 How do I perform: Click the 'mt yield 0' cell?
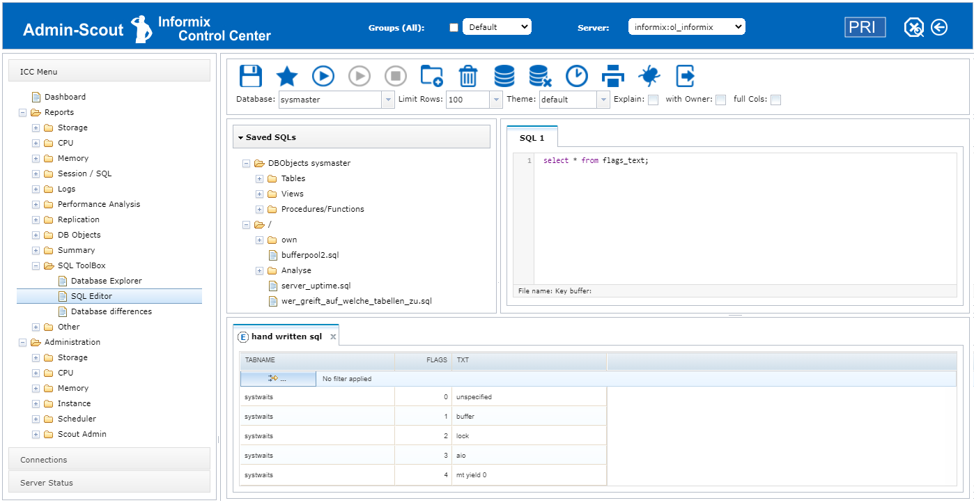click(529, 475)
